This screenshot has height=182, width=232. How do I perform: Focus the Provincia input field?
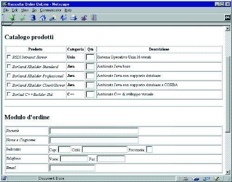click(x=149, y=150)
